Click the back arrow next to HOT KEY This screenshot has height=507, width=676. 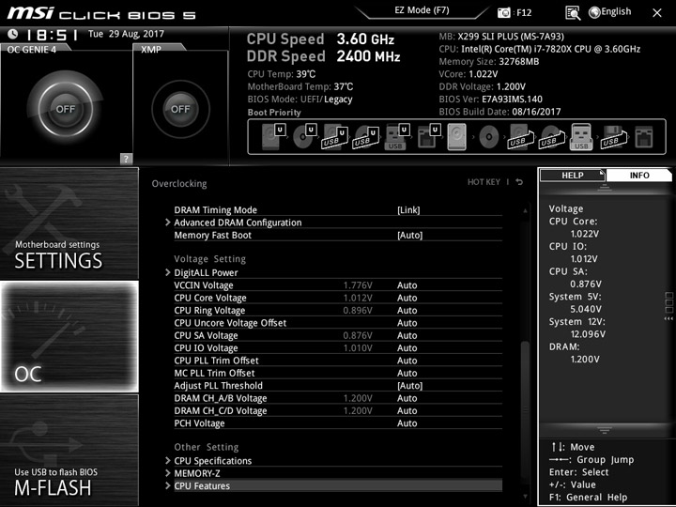point(519,182)
